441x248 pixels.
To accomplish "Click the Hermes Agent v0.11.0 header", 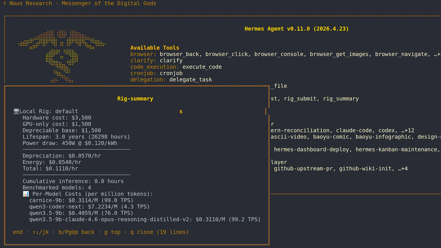I will (296, 28).
